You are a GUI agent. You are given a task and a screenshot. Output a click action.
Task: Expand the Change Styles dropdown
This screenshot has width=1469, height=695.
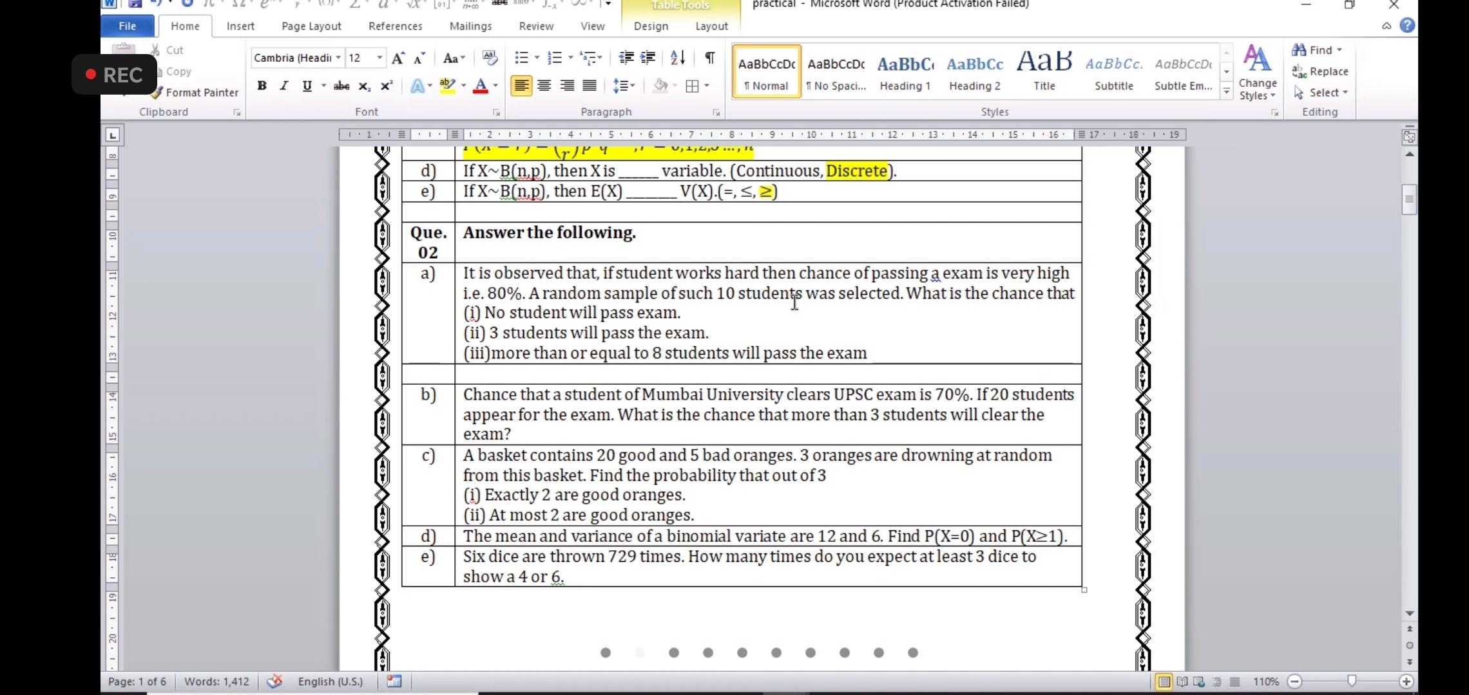(1257, 72)
